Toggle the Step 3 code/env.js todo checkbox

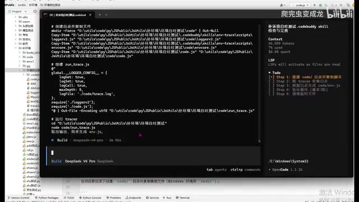click(271, 85)
